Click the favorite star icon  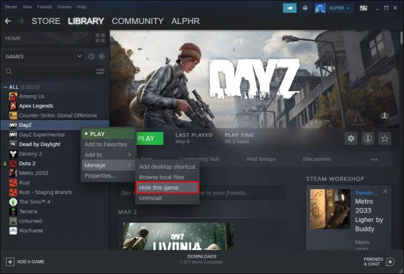click(385, 138)
